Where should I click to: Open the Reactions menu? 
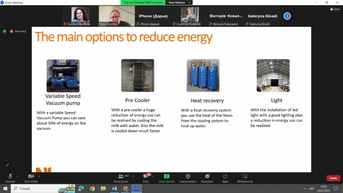(207, 178)
